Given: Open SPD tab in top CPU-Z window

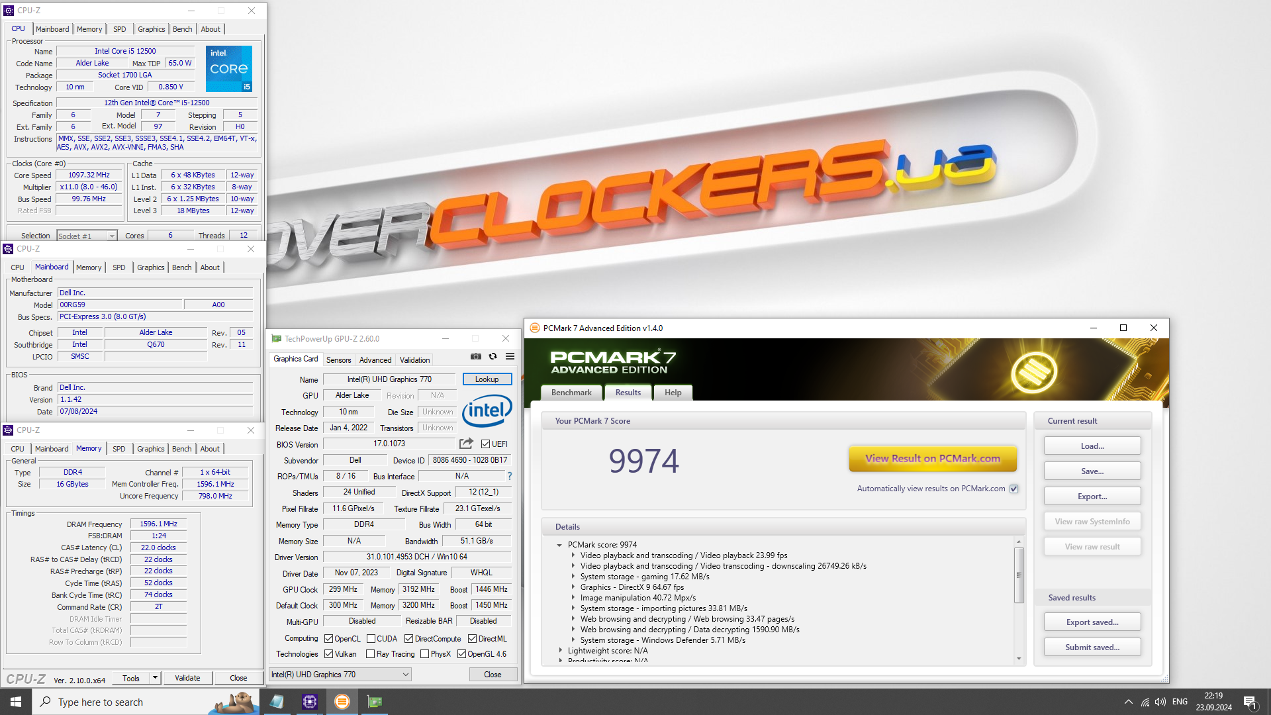Looking at the screenshot, I should pos(119,29).
